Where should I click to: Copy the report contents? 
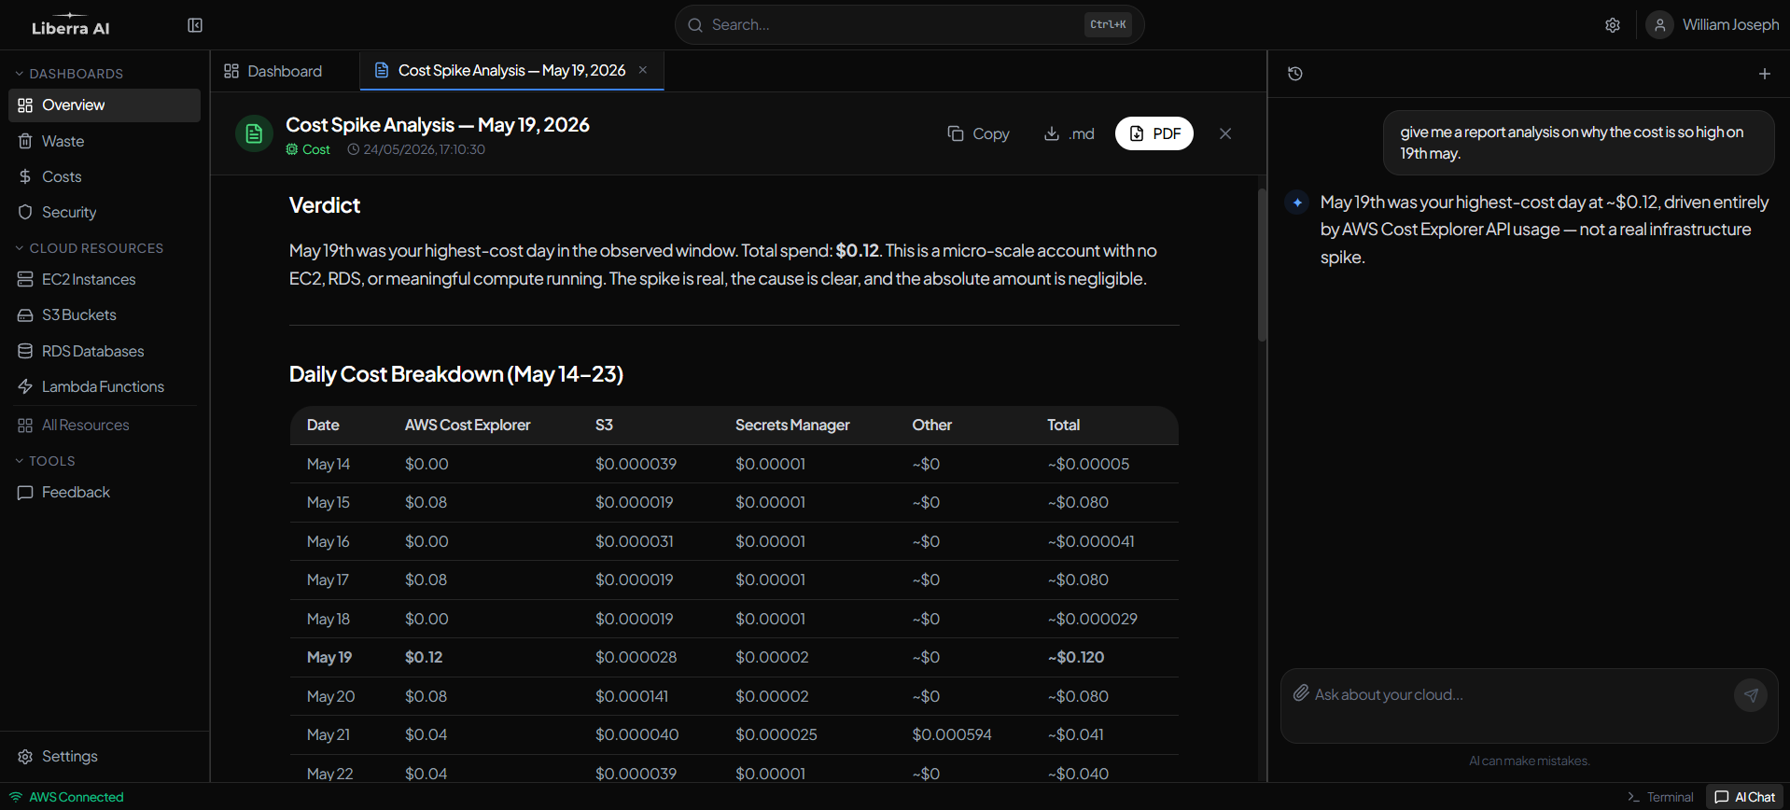(978, 133)
